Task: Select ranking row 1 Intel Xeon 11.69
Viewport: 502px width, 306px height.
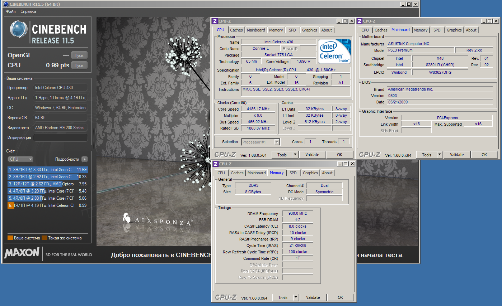Action: click(x=47, y=170)
